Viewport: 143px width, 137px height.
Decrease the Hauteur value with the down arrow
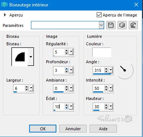[x=106, y=108]
